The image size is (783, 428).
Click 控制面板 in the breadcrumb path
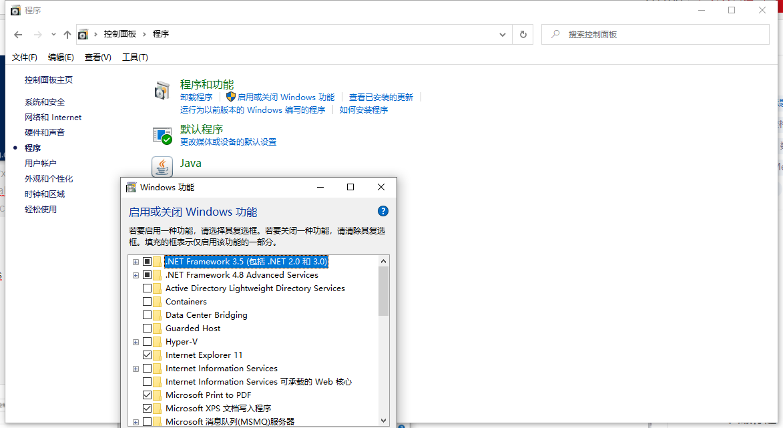tap(120, 34)
